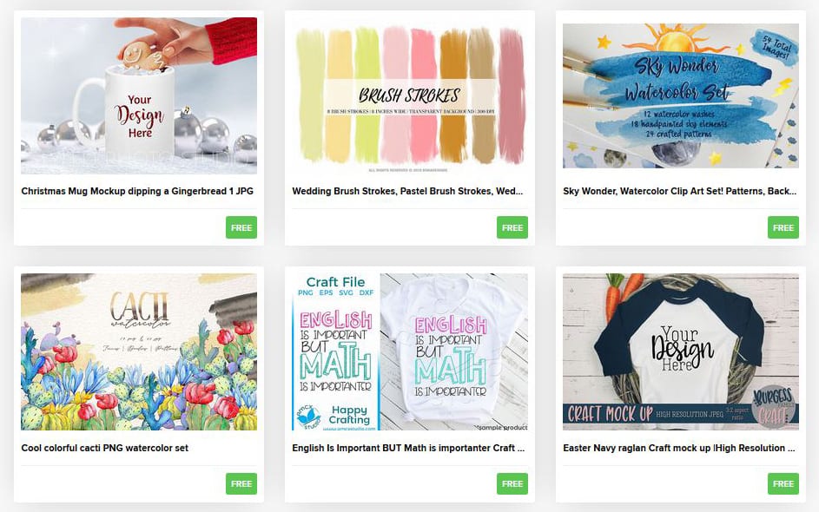Open the Cacti watercolor preview image
The image size is (819, 512).
click(x=139, y=351)
